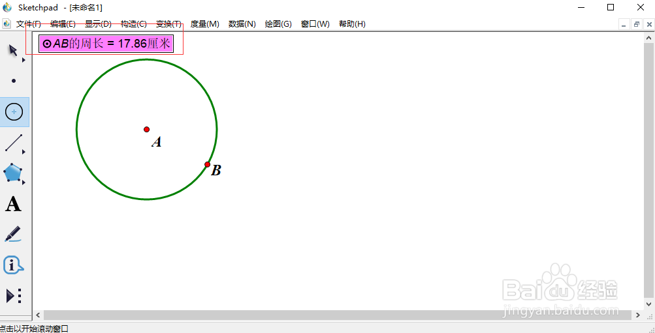
Task: Open the 数据(N) menu
Action: (x=242, y=24)
